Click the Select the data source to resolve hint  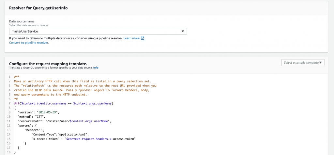[x=29, y=25]
